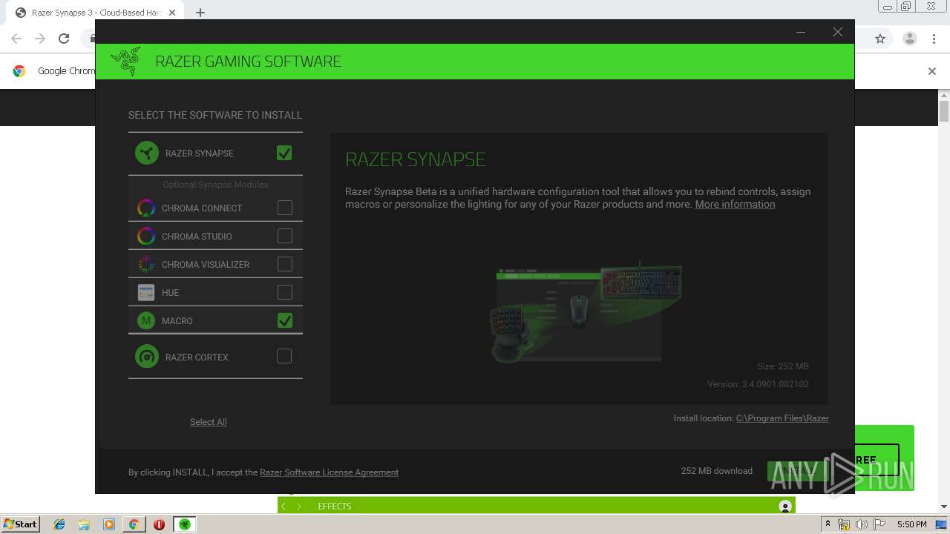Screen dimensions: 950x534
Task: Change install location C:\Program Files\Razer
Action: [x=782, y=418]
